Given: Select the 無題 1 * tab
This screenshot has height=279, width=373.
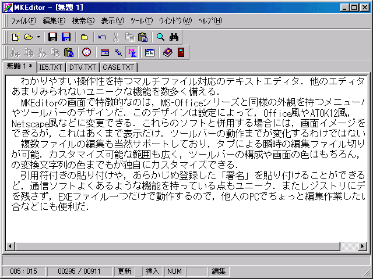Looking at the screenshot, I should point(19,66).
